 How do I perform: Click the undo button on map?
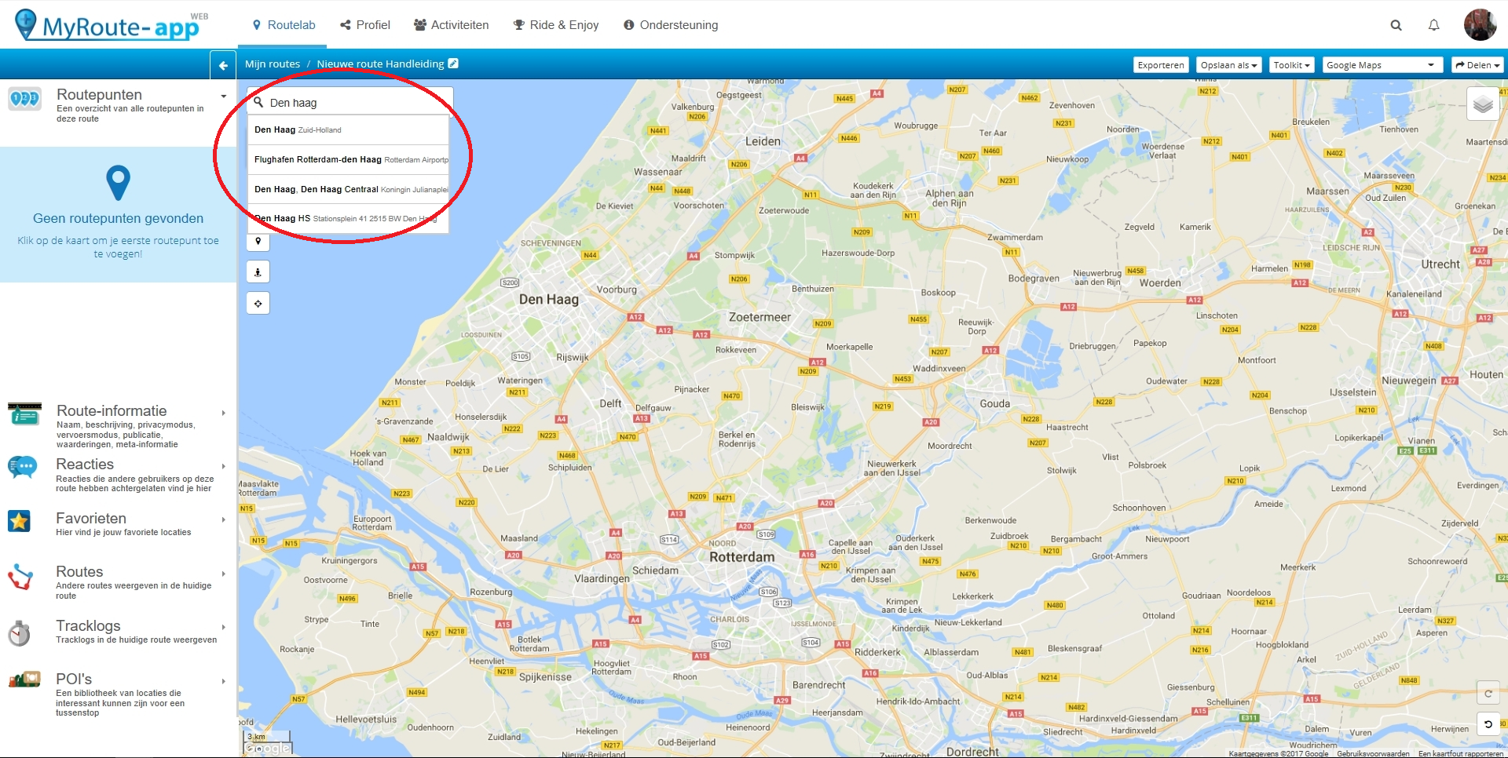coord(1488,724)
